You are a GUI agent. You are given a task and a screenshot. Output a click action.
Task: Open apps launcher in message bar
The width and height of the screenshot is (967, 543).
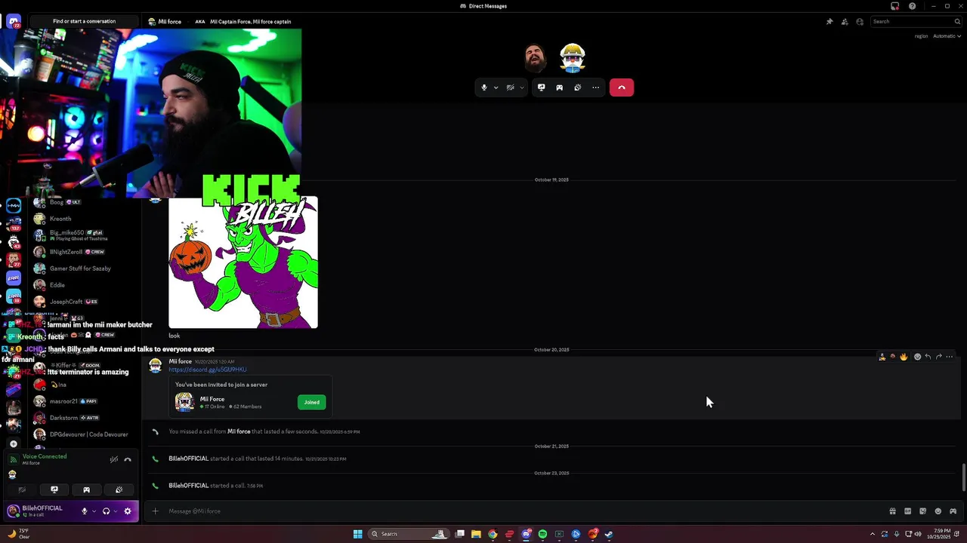(953, 511)
